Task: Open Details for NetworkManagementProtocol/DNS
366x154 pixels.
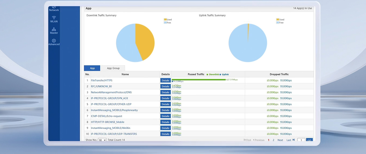Action: click(165, 92)
